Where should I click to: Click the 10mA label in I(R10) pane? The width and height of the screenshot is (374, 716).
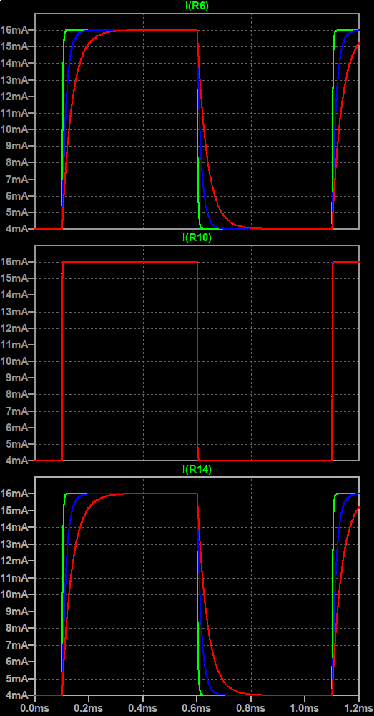tap(15, 361)
